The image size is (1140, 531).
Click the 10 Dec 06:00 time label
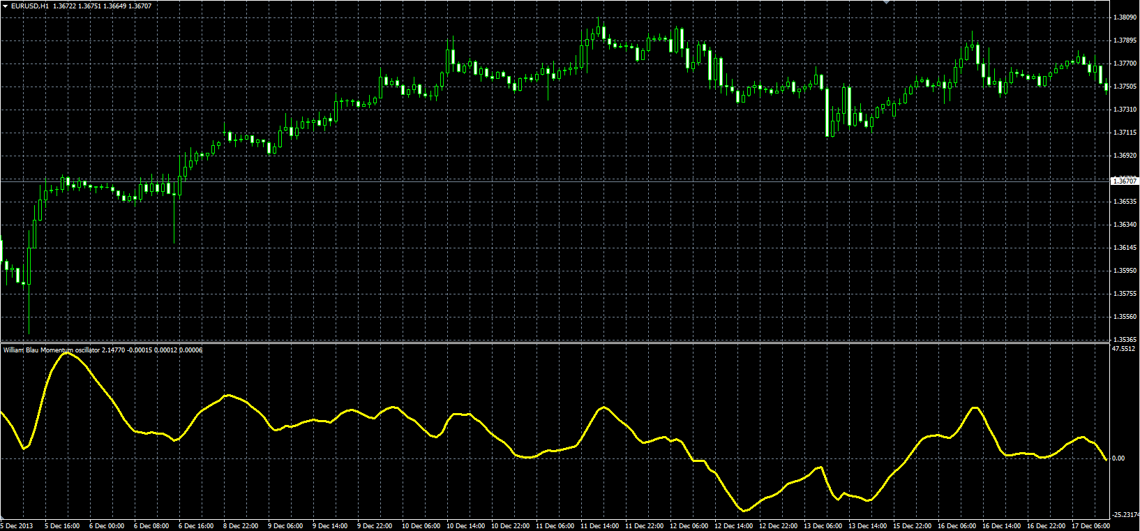(421, 526)
